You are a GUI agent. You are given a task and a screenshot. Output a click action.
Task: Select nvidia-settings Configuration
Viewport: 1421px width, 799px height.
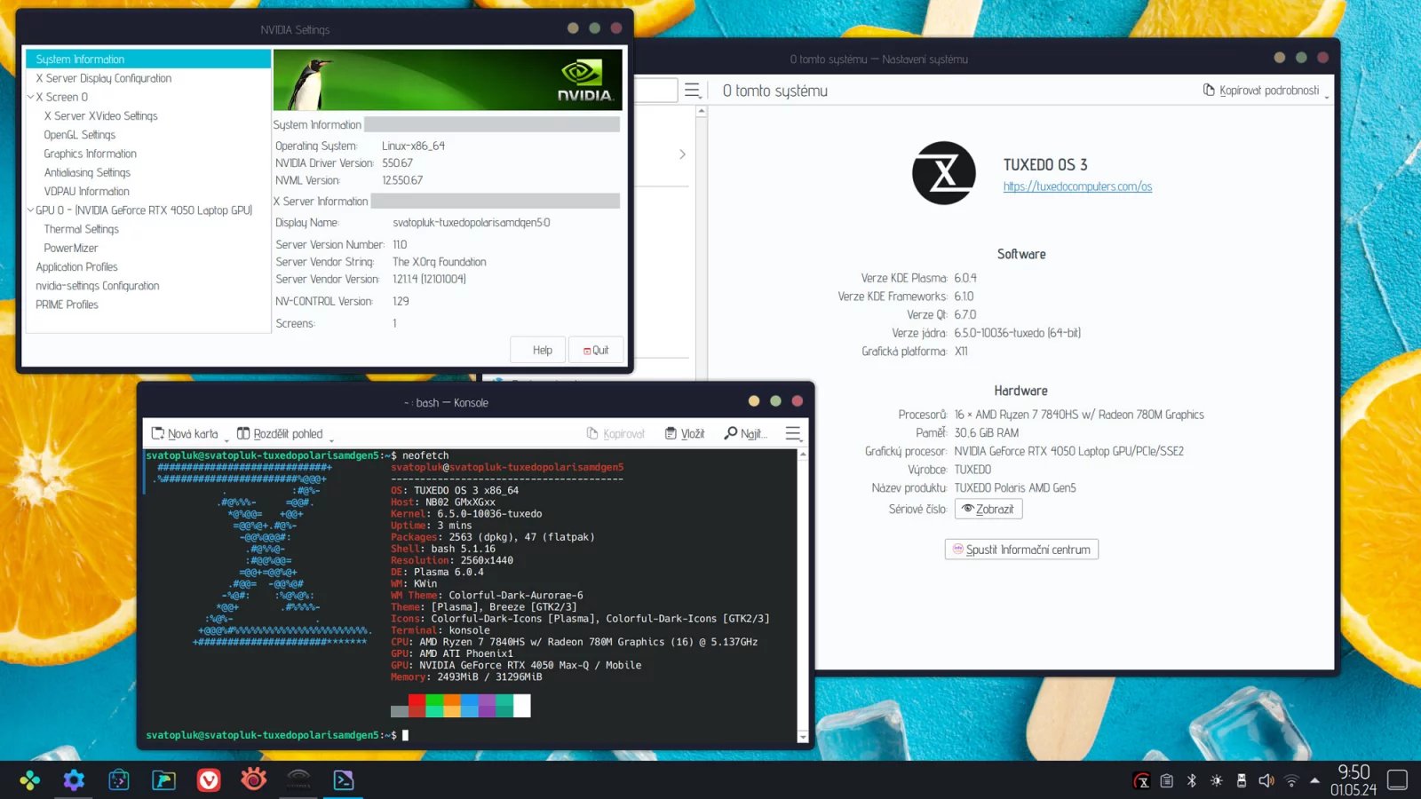click(x=98, y=286)
